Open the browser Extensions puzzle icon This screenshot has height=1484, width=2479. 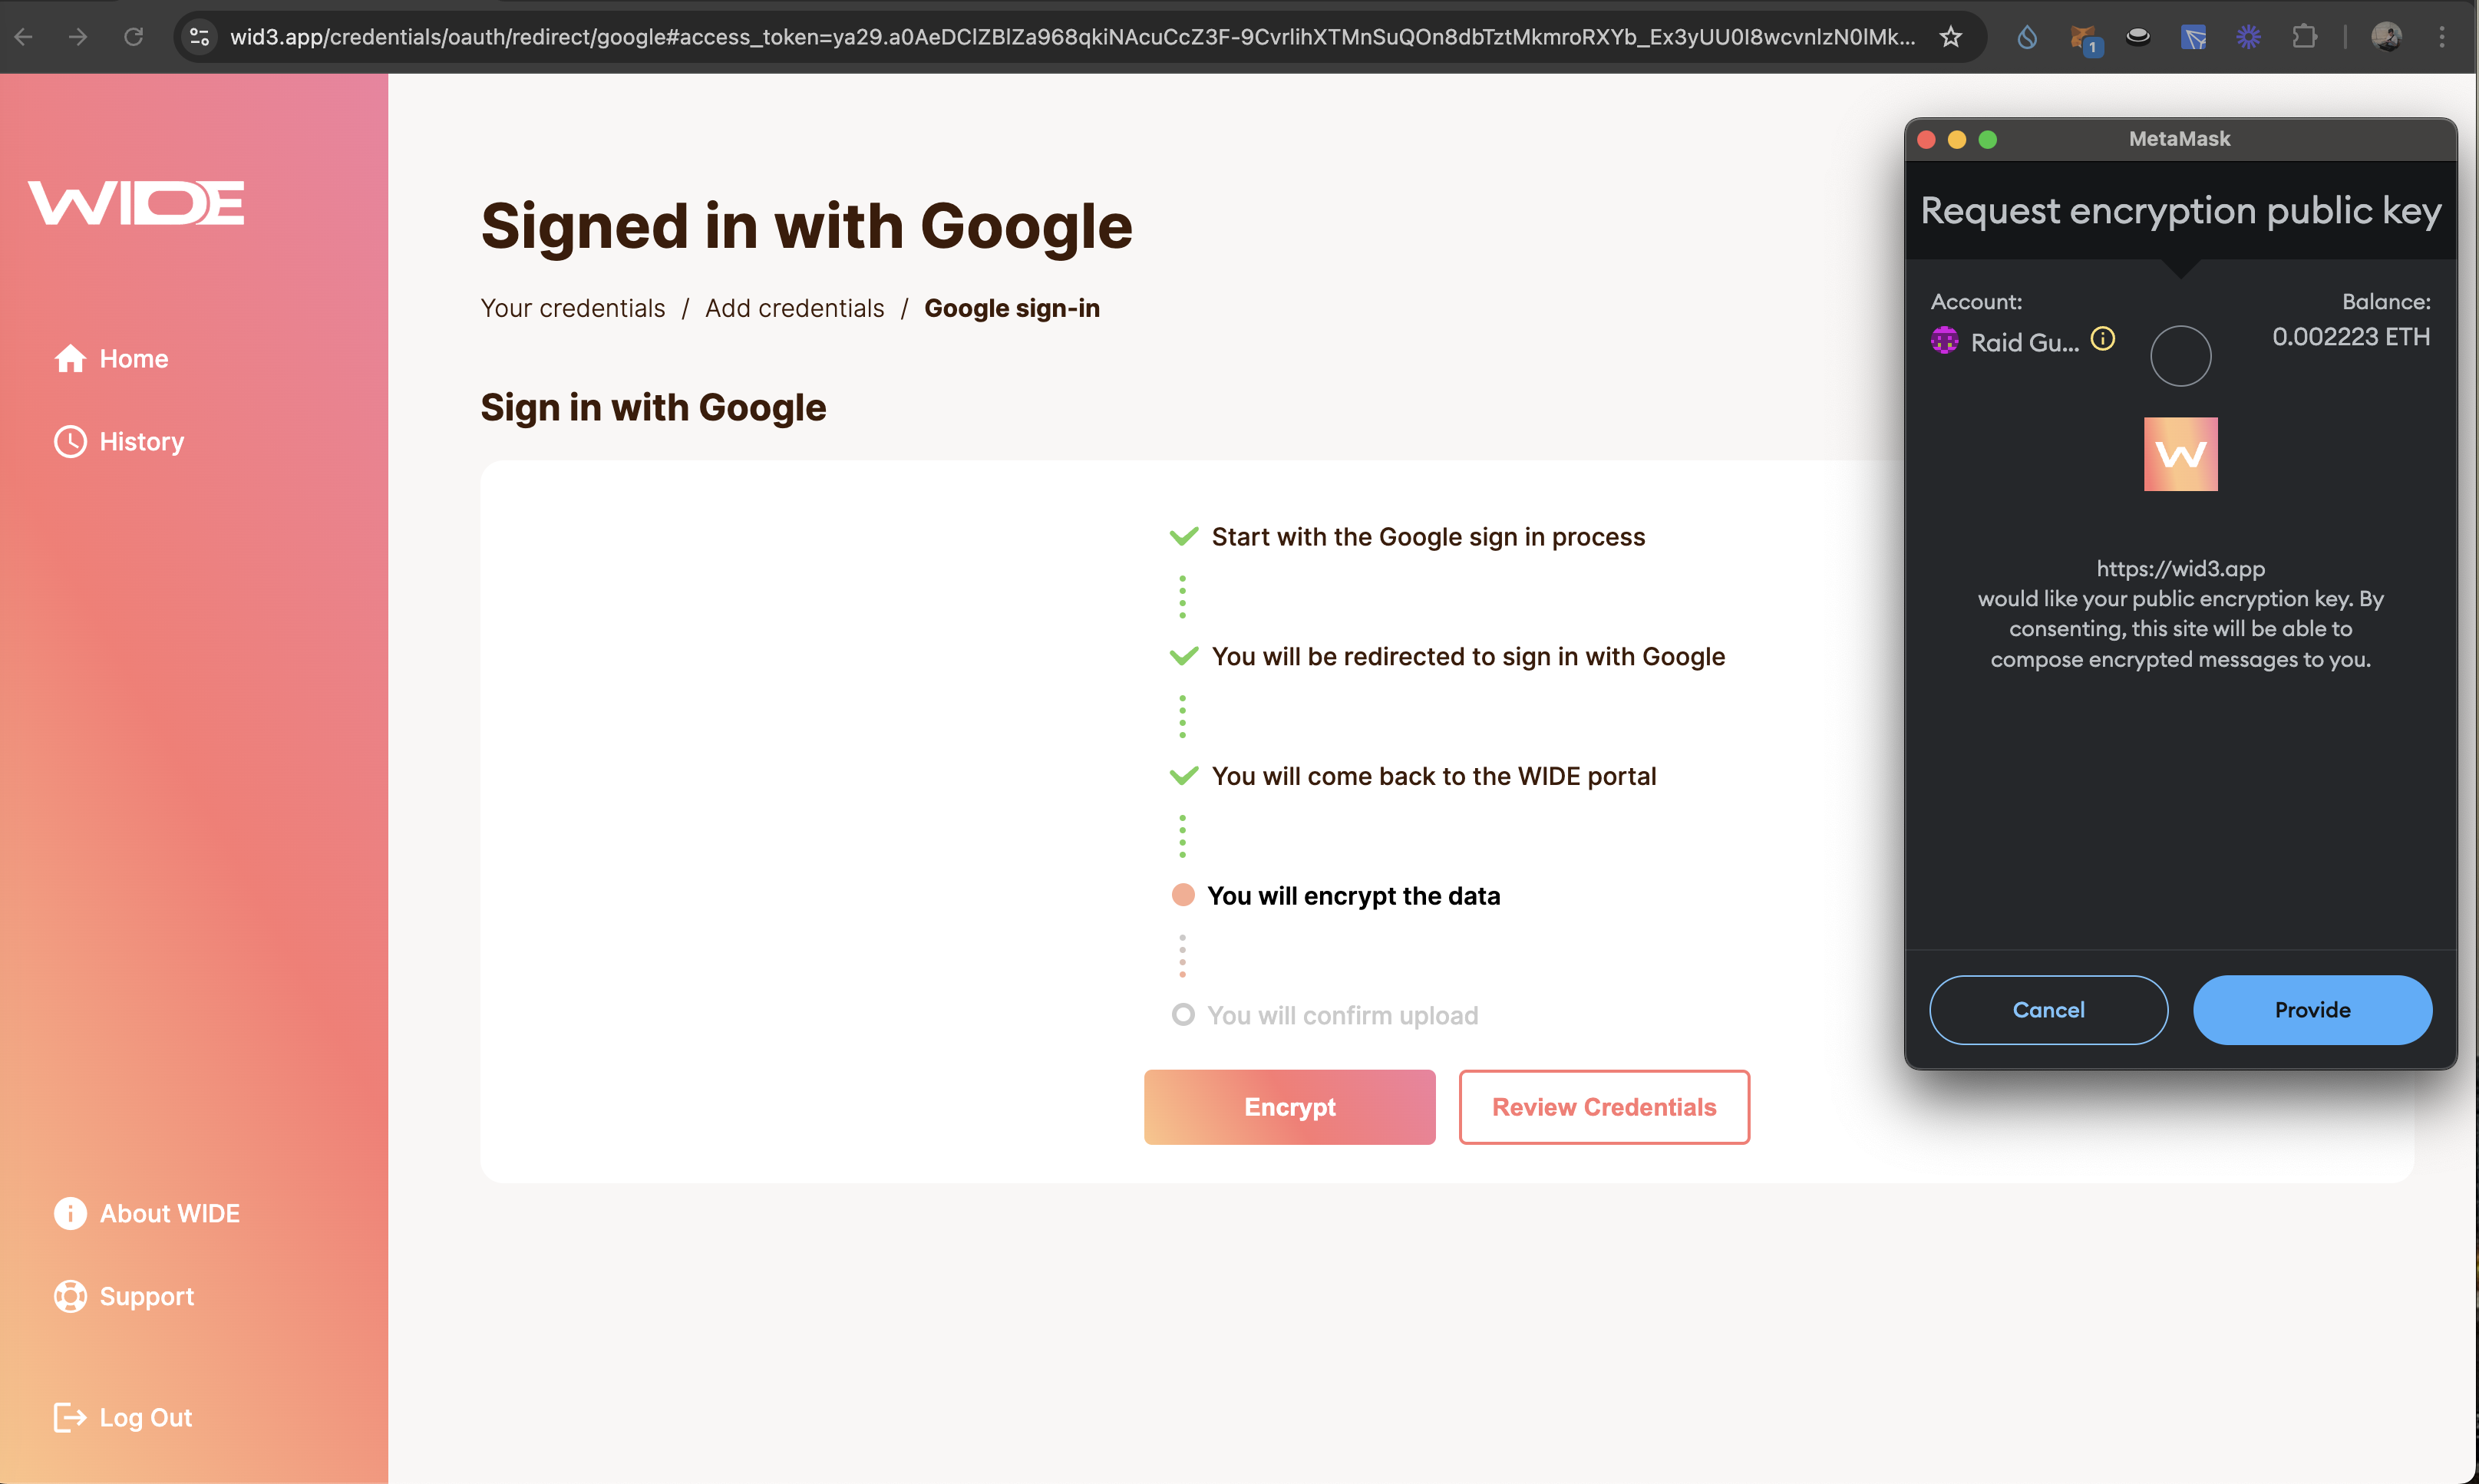2303,37
